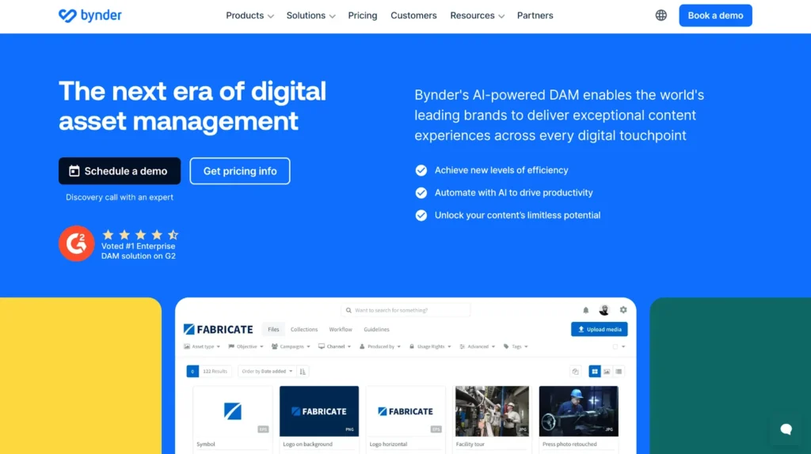Open the Resources dropdown menu
Viewport: 811px width, 454px height.
[477, 16]
